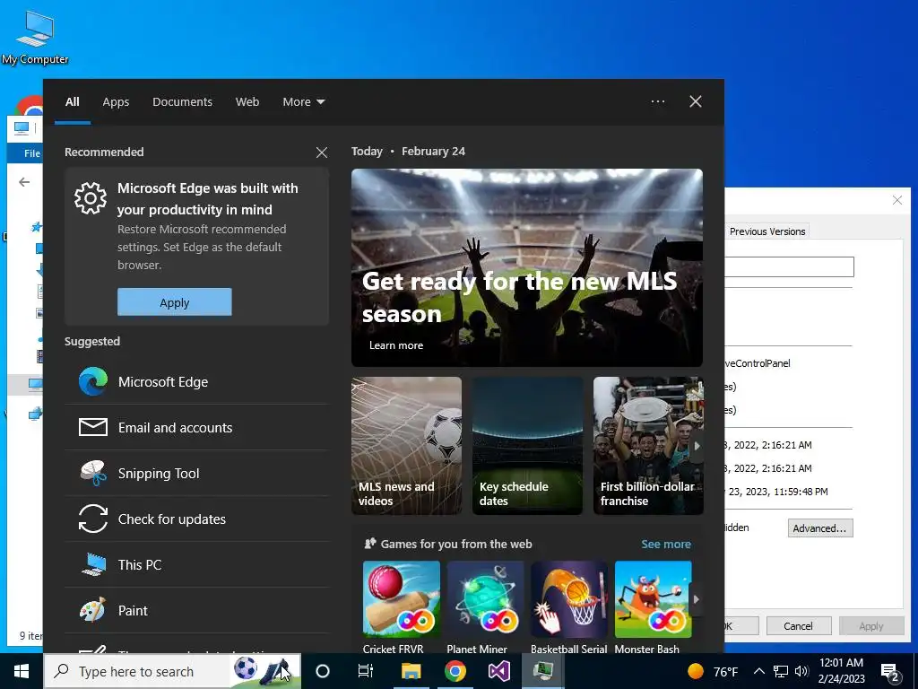This screenshot has height=689, width=918.
Task: Click See more for web games
Action: (666, 545)
